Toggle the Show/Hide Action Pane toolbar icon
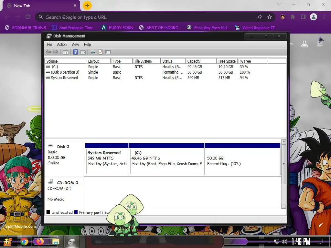Image resolution: width=331 pixels, height=248 pixels. click(x=83, y=52)
